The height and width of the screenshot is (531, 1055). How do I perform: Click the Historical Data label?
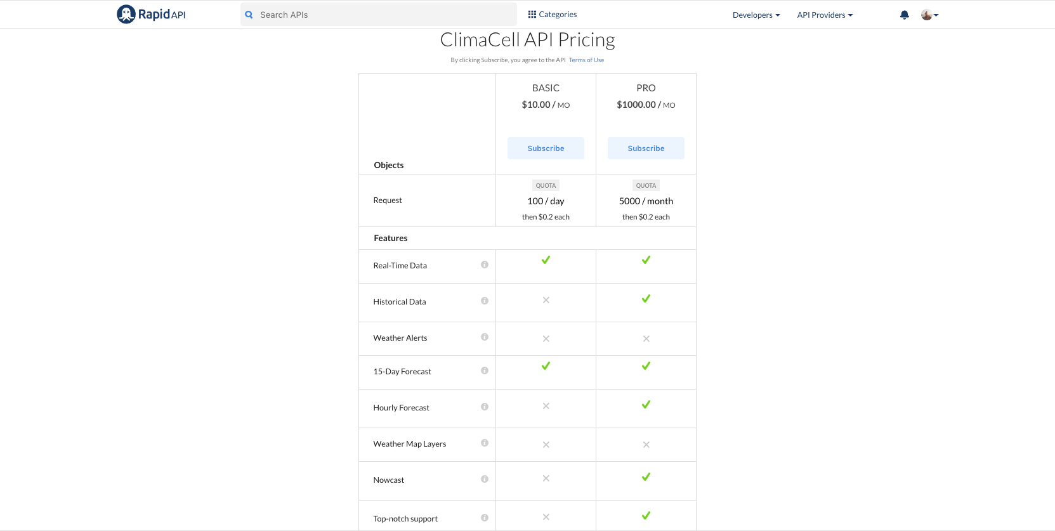[x=400, y=302]
